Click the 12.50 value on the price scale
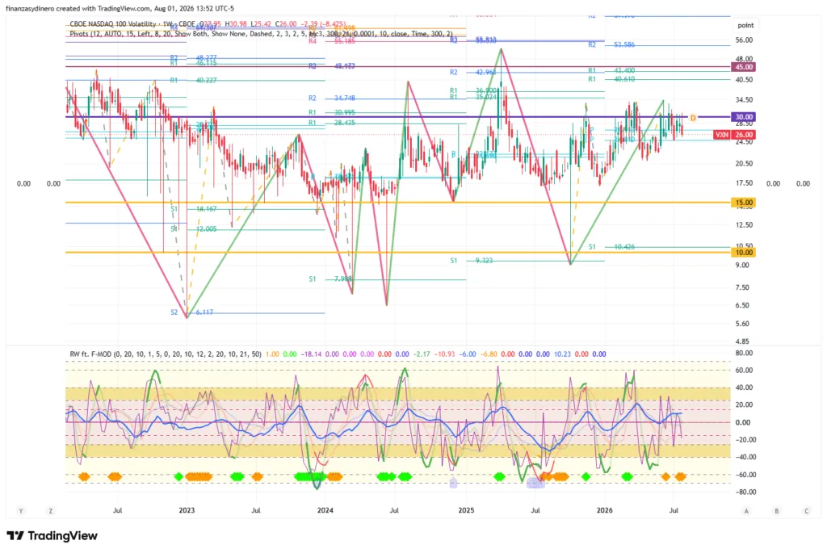827x553 pixels. coord(744,225)
